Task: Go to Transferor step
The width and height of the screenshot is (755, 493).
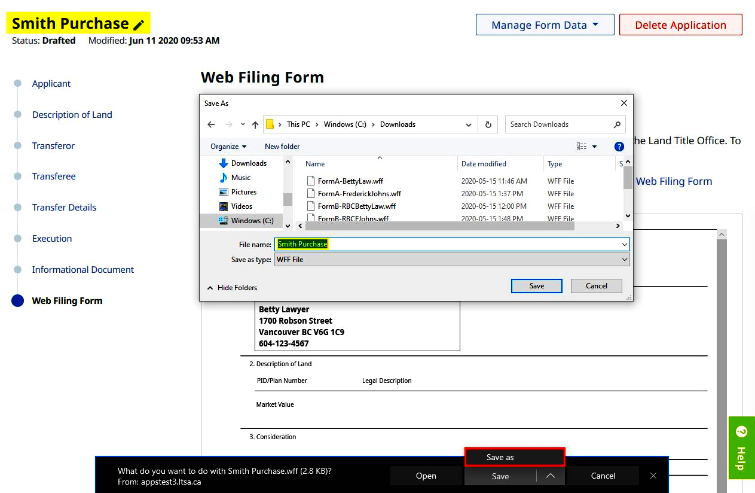Action: [53, 146]
